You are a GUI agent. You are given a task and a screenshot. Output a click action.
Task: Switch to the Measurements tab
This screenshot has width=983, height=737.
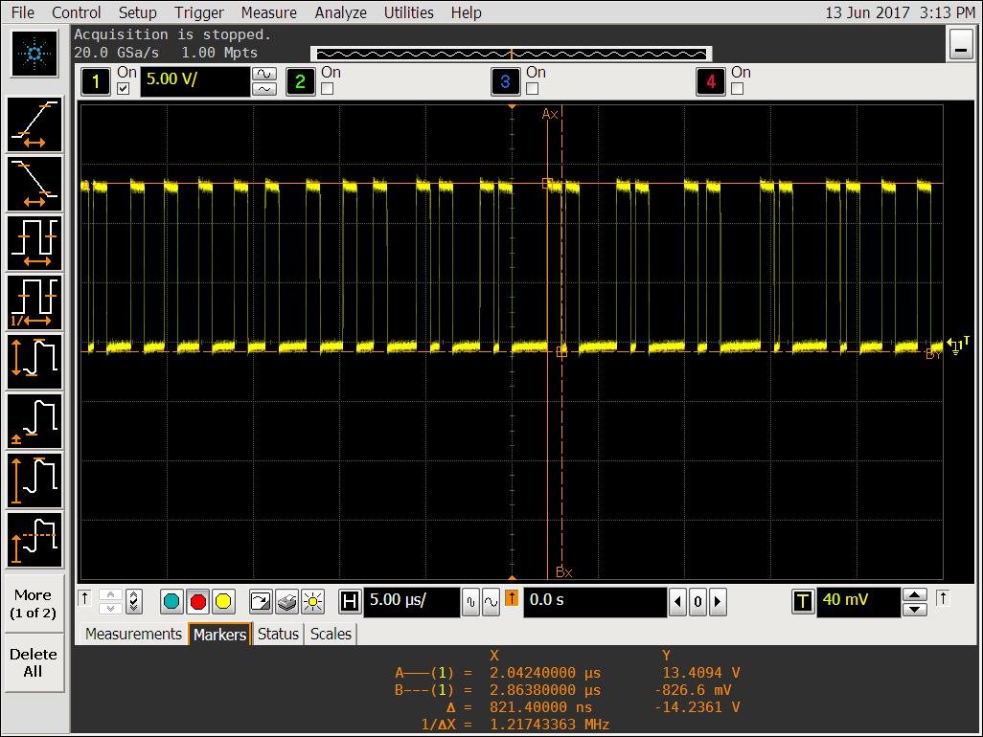tap(133, 634)
